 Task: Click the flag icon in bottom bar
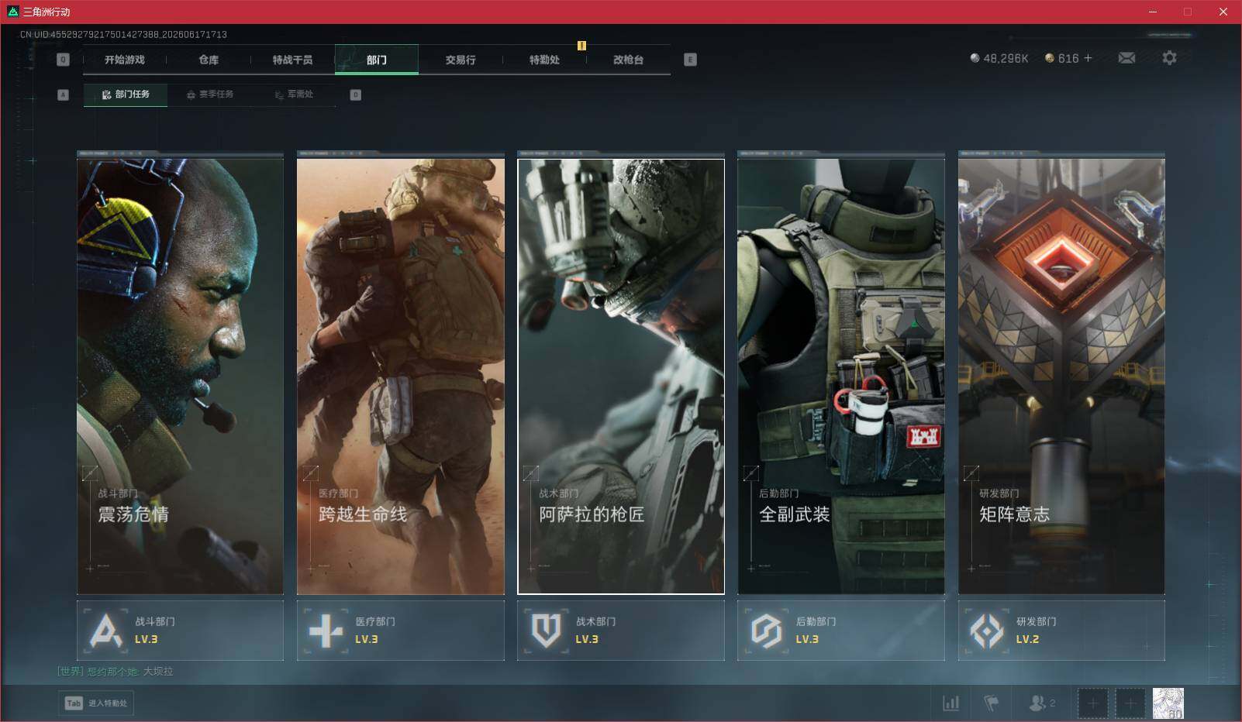click(991, 703)
